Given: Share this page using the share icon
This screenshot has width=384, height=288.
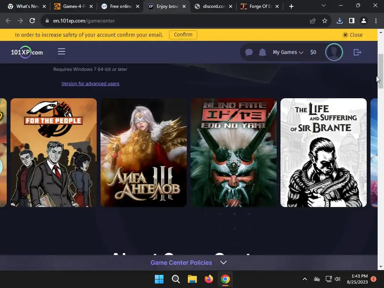Looking at the screenshot, I should [313, 21].
